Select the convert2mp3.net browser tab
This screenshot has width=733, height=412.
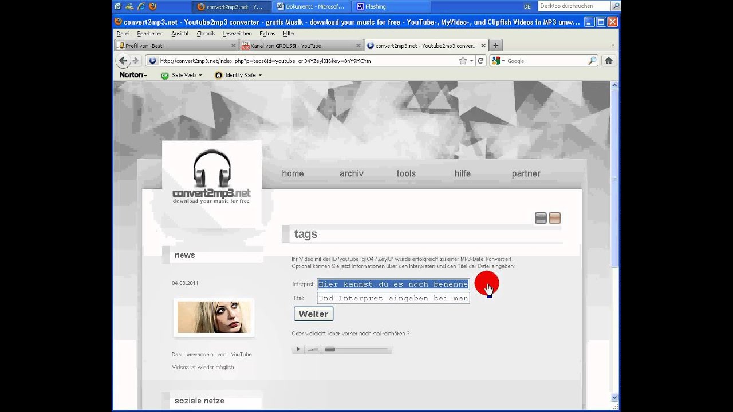pyautogui.click(x=427, y=46)
